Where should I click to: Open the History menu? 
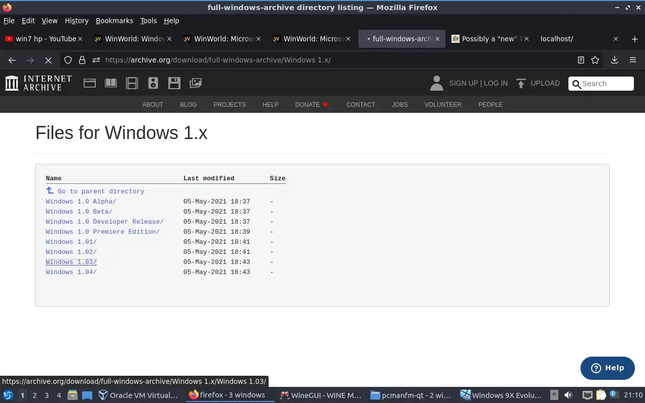coord(77,21)
